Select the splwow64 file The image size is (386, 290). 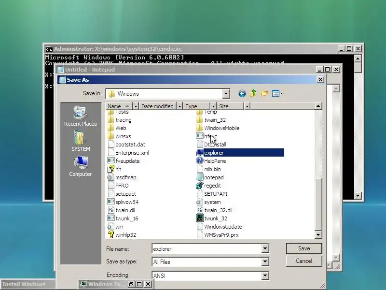point(123,202)
